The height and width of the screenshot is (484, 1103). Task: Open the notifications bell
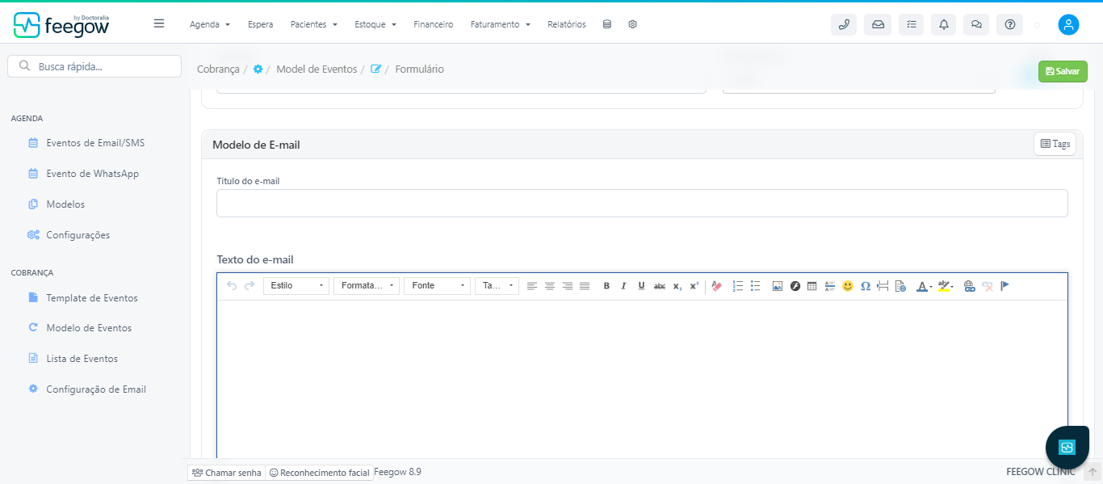[944, 24]
